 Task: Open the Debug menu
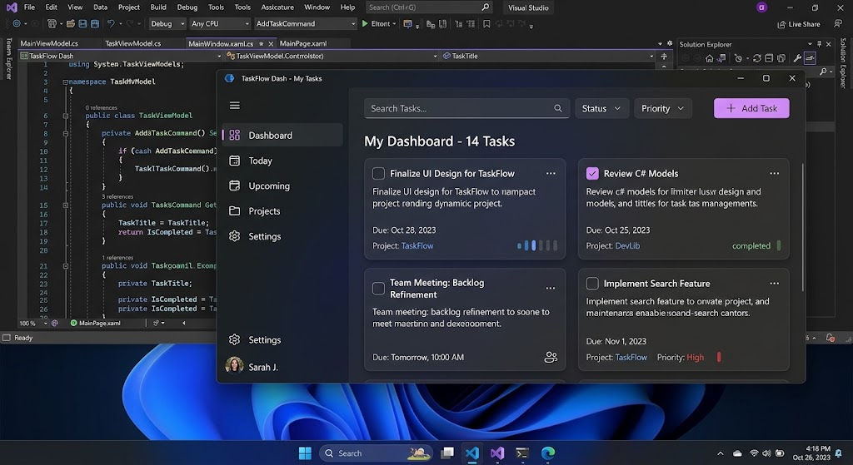(x=187, y=7)
